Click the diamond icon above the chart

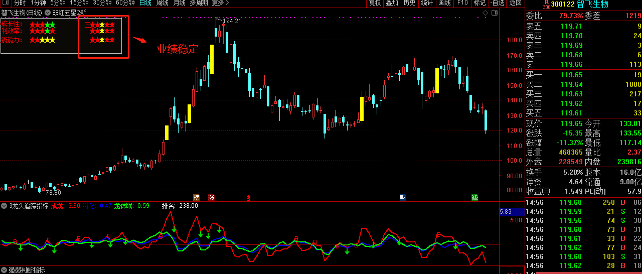point(485,13)
